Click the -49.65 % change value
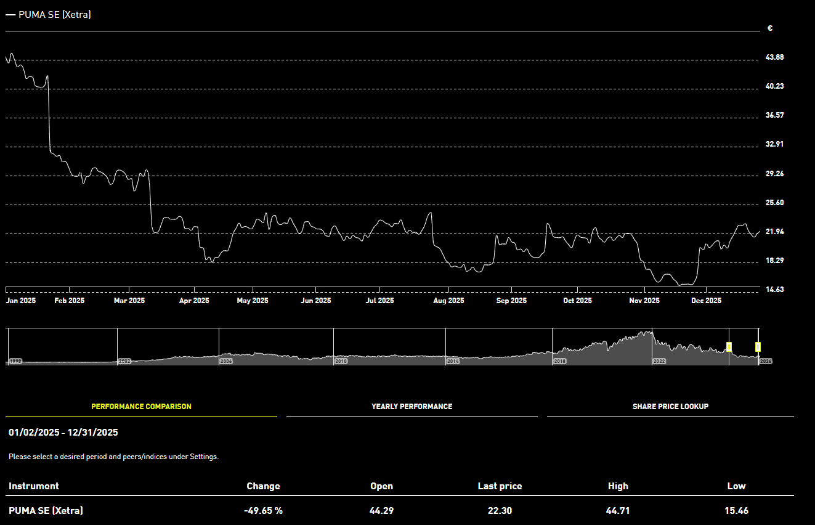 tap(263, 511)
